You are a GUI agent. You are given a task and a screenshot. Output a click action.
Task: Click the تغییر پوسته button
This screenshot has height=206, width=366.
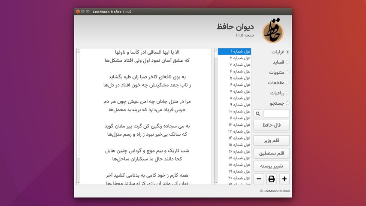point(272,166)
